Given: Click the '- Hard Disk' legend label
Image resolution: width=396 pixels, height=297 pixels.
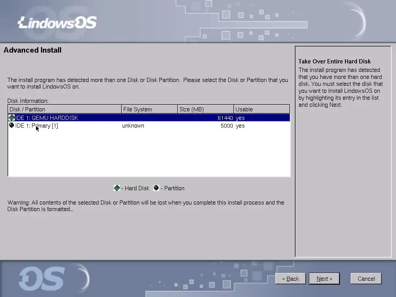Looking at the screenshot, I should [x=135, y=188].
